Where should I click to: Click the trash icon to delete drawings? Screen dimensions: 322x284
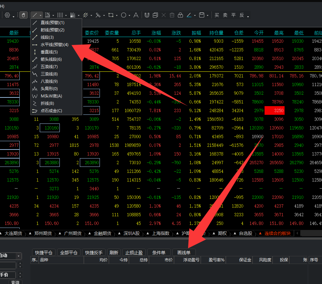point(172,15)
